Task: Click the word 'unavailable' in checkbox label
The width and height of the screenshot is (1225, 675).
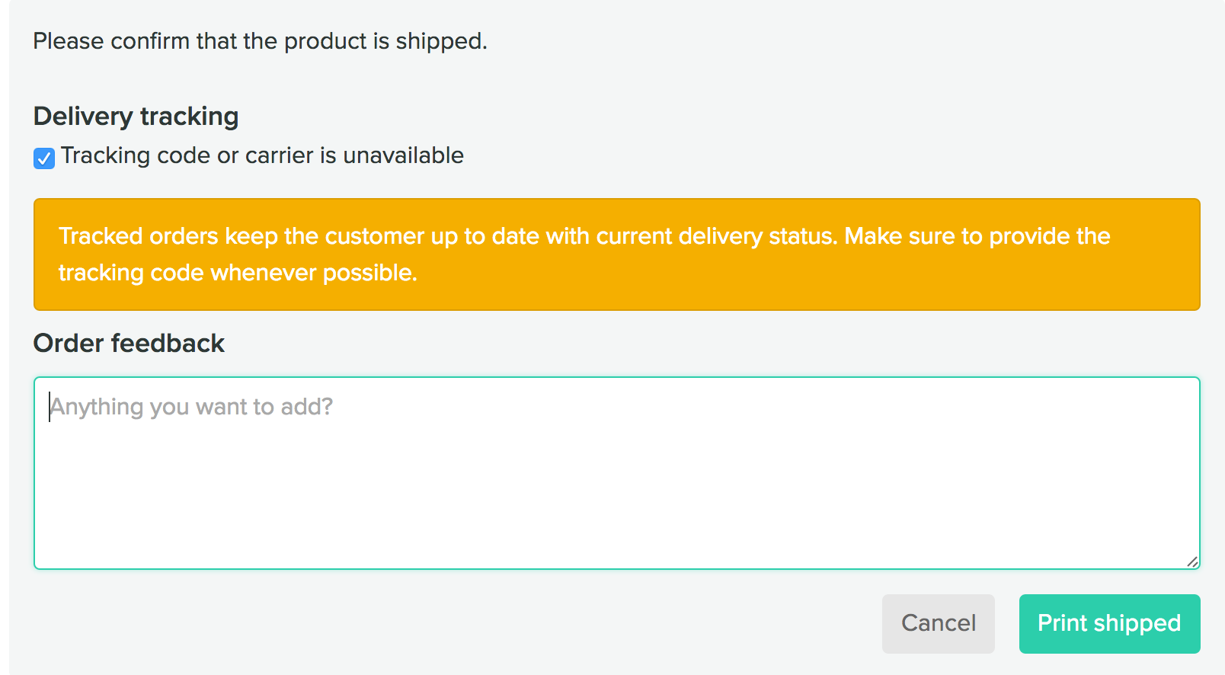Action: point(403,155)
